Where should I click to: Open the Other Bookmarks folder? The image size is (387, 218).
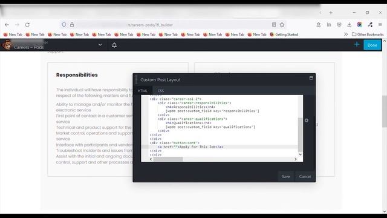click(x=368, y=35)
